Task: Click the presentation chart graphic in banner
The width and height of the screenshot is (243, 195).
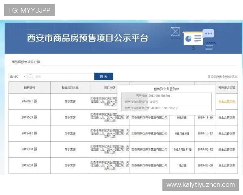Action: [193, 39]
